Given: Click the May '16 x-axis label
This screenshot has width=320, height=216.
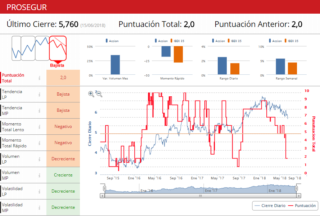Looking at the screenshot, I should coord(154,178).
